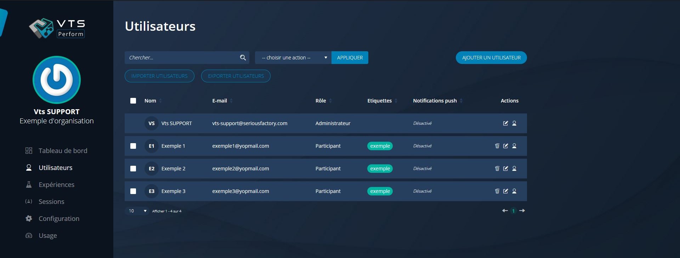The image size is (680, 258).
Task: Check the Exemple 3 row checkbox
Action: coord(133,191)
